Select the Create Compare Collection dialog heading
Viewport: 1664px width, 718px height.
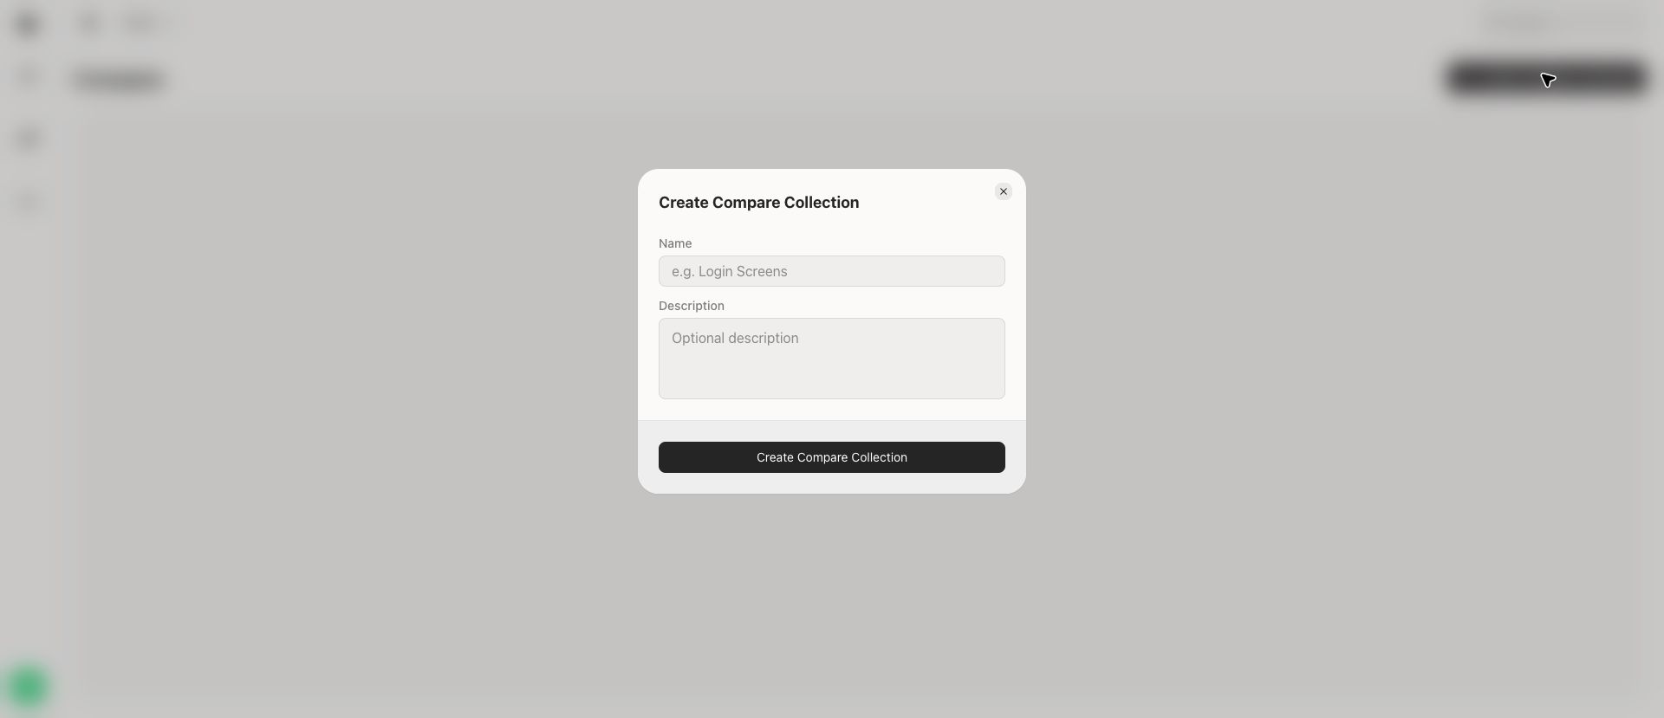click(x=758, y=203)
